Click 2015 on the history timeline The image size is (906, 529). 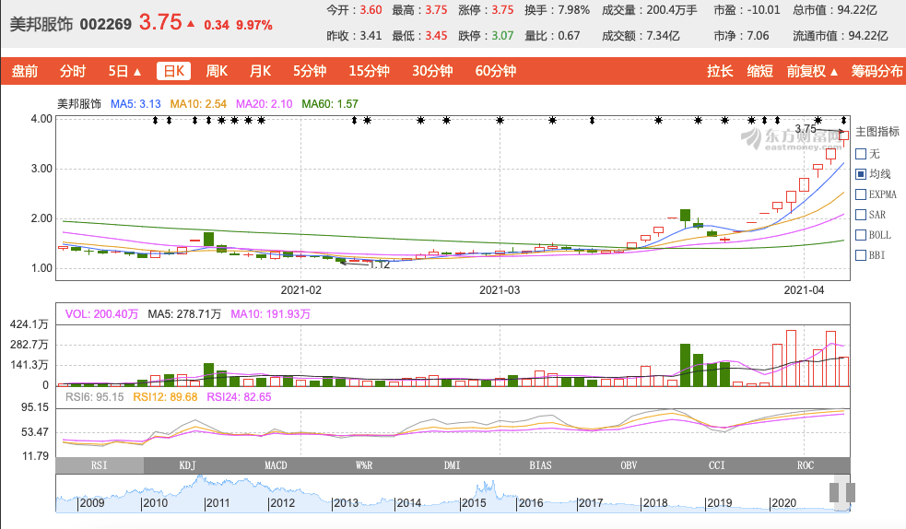pos(474,503)
